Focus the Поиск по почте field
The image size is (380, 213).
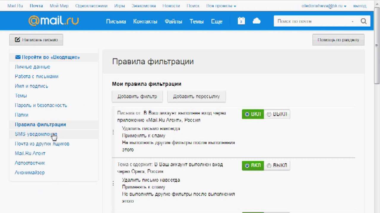tap(312, 21)
